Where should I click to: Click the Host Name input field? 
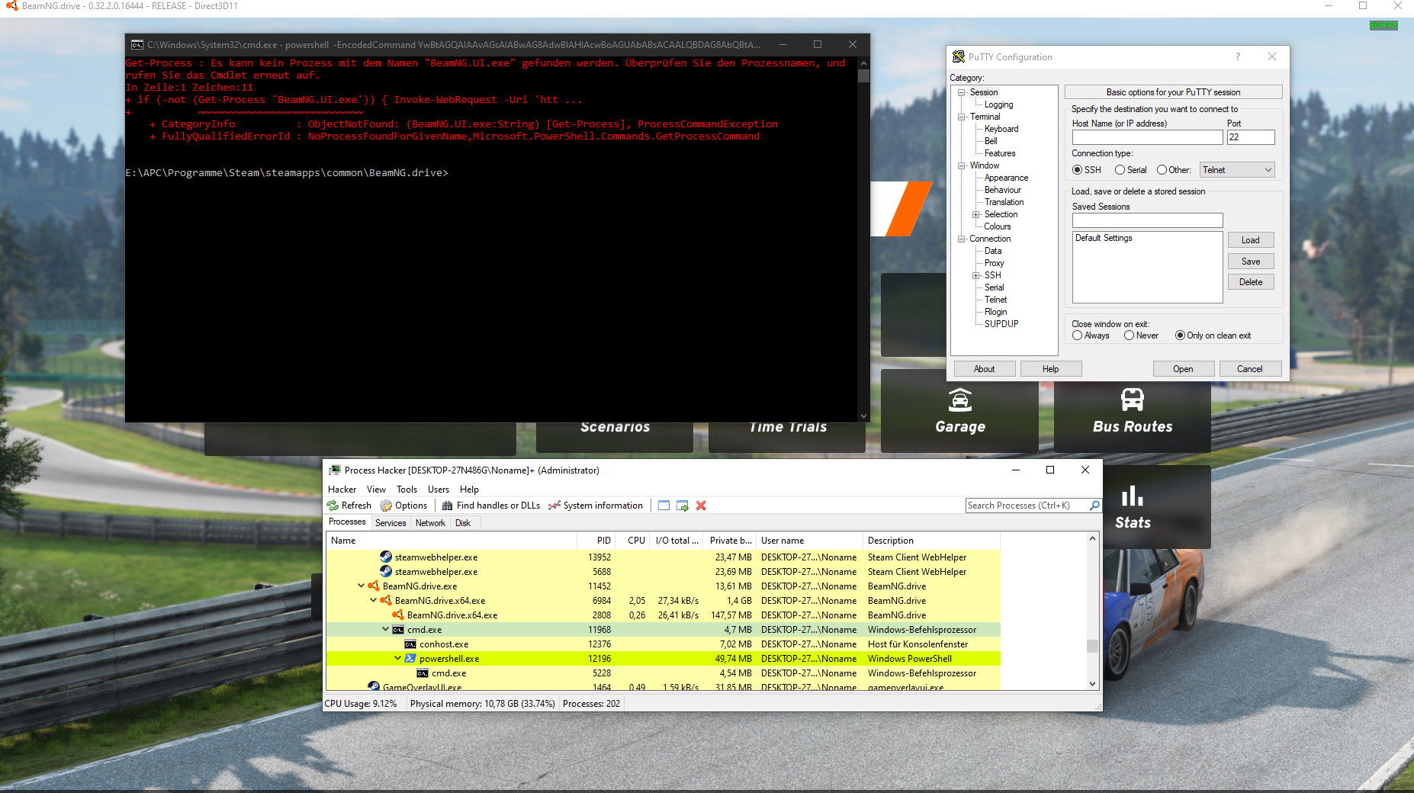click(1147, 137)
